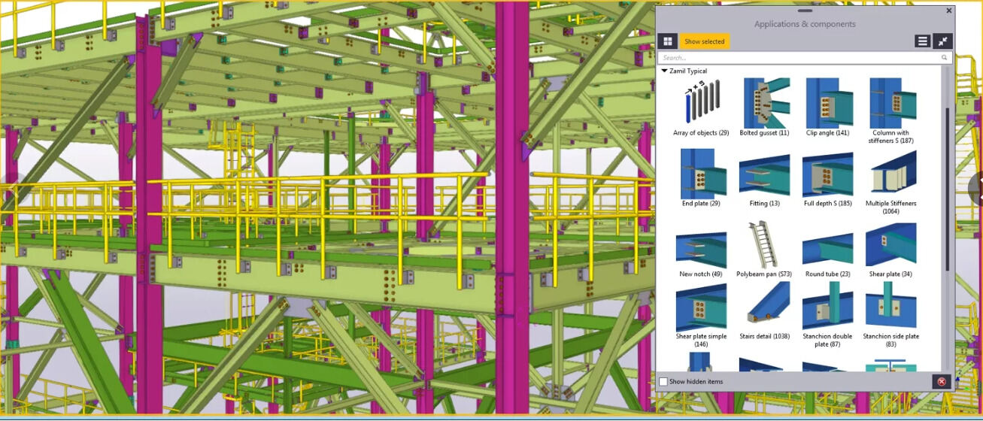Pick the Multiple Stiffeners (1064) component
Viewport: 983px width, 421px height.
(x=890, y=174)
